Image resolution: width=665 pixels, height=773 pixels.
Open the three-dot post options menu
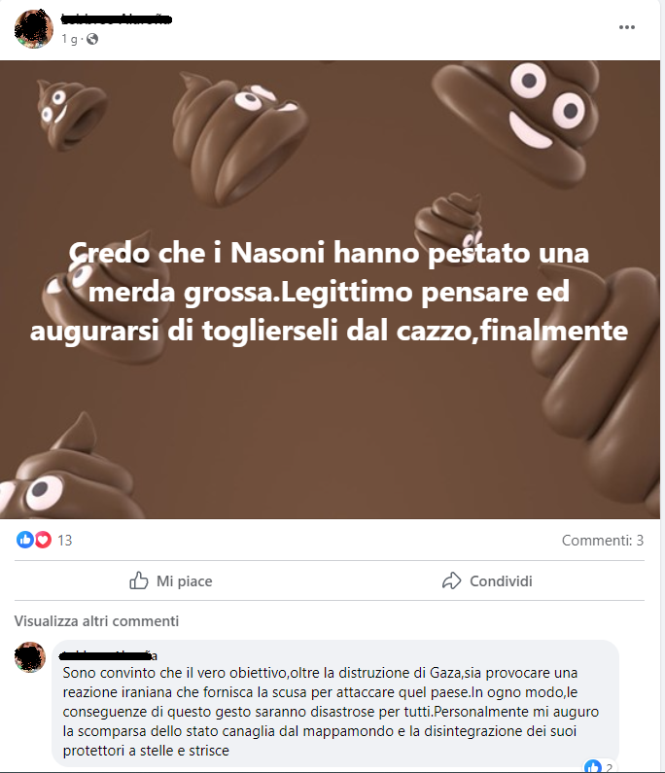click(x=626, y=27)
